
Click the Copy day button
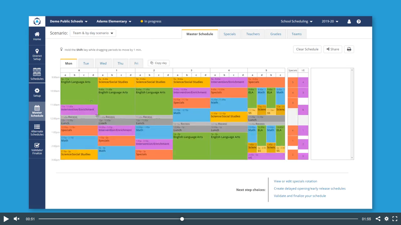[x=158, y=63]
